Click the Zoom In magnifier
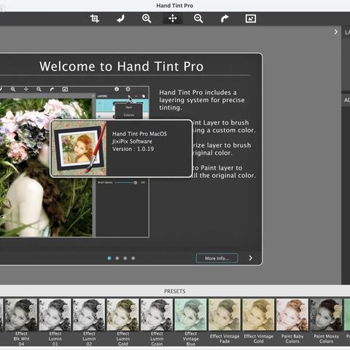The image size is (350, 350). (x=147, y=18)
